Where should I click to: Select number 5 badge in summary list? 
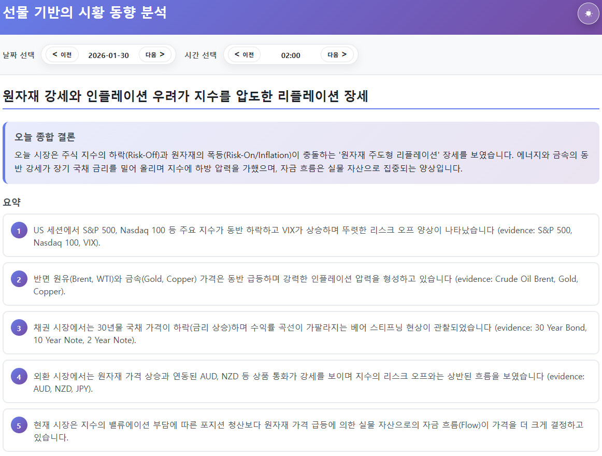[19, 425]
